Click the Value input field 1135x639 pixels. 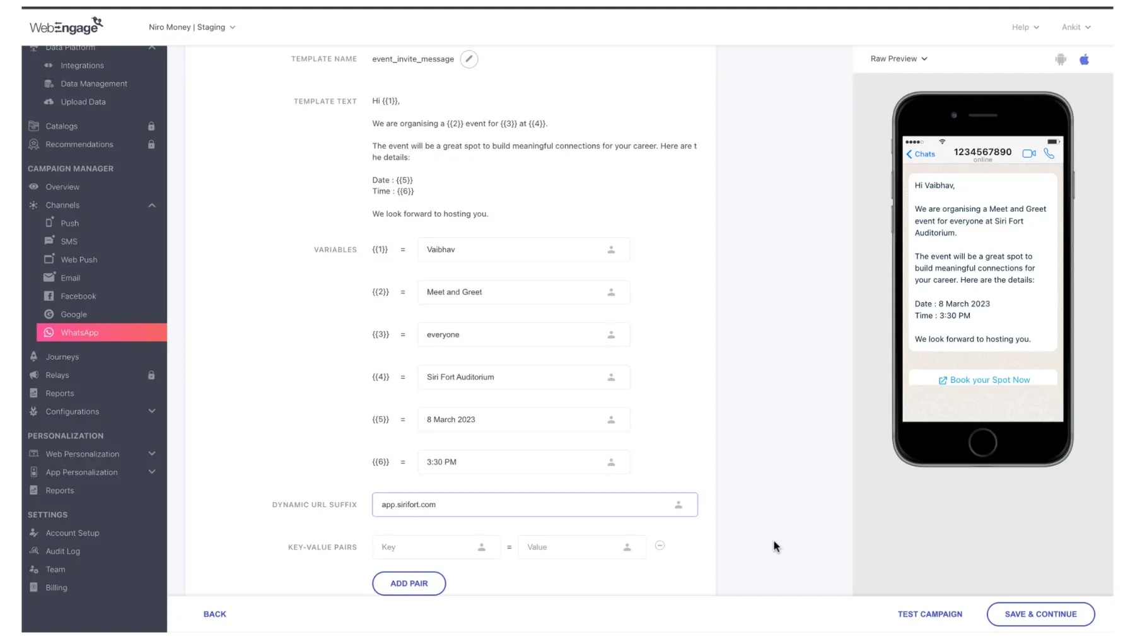(582, 548)
